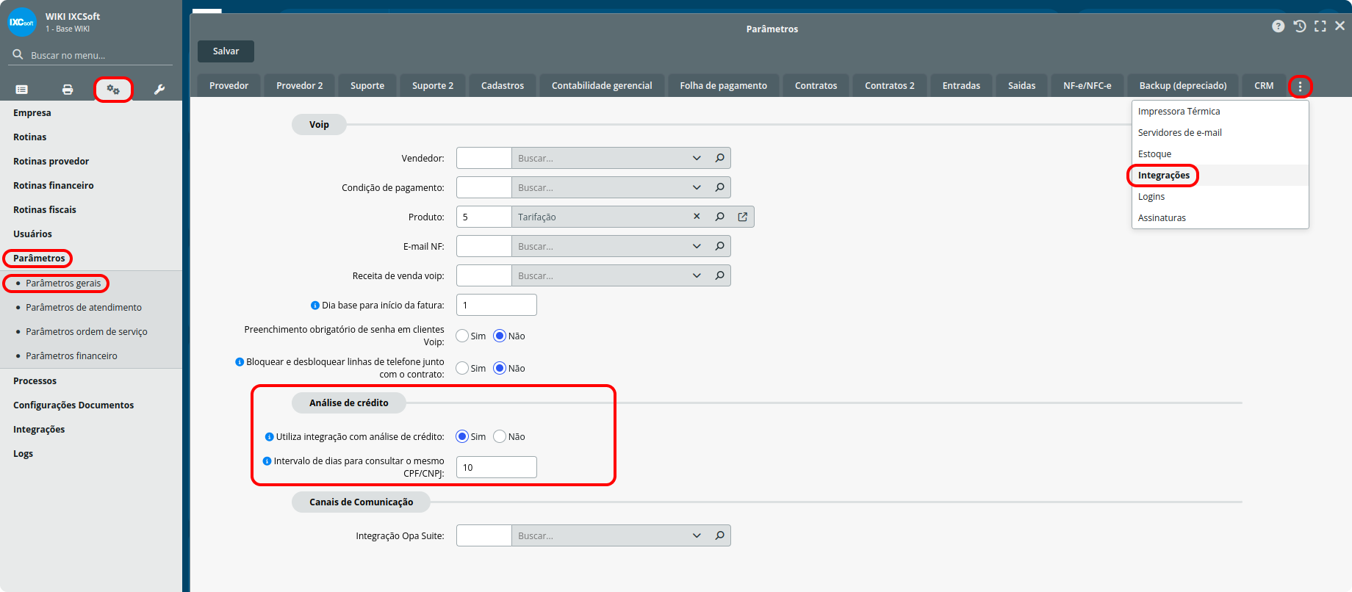1352x592 pixels.
Task: Expand the Rotinas sidebar menu
Action: tap(29, 137)
